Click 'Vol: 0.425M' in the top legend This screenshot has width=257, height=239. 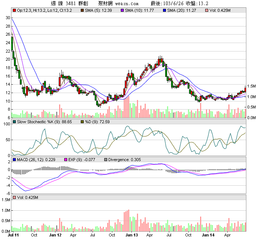pyautogui.click(x=220, y=10)
